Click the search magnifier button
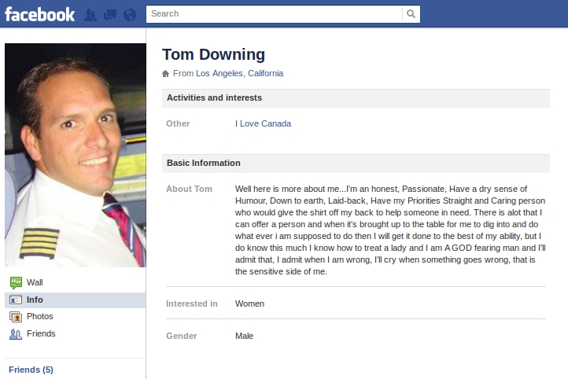The height and width of the screenshot is (379, 568). click(x=411, y=13)
